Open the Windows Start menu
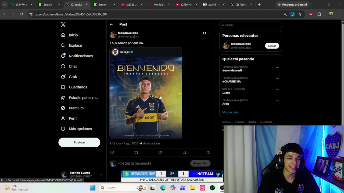This screenshot has width=344, height=193. click(93, 188)
